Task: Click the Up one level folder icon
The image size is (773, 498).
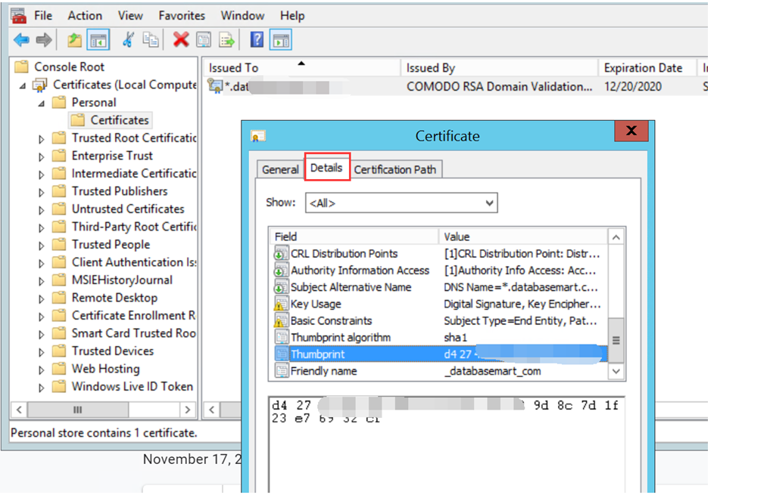Action: (74, 40)
